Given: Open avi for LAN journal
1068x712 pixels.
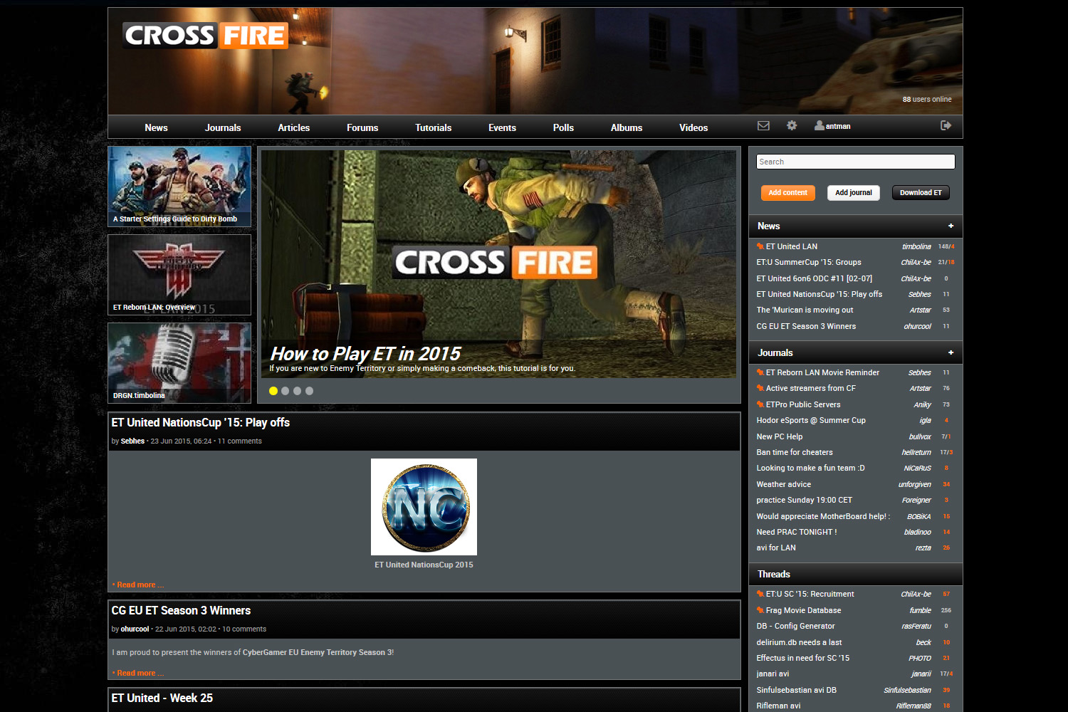Looking at the screenshot, I should (x=776, y=548).
